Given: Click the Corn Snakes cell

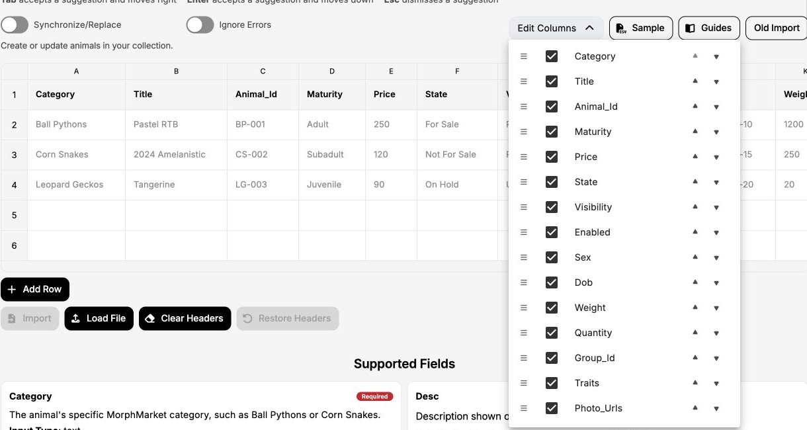Looking at the screenshot, I should pyautogui.click(x=76, y=155).
